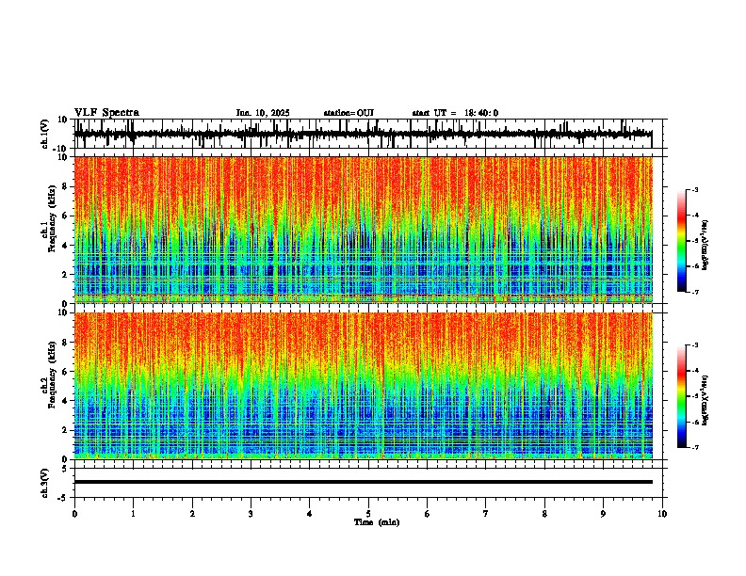Viewport: 746px width, 576px height.
Task: Click the log(PSD) label beside the ch.2 colorbar
Action: pos(705,400)
